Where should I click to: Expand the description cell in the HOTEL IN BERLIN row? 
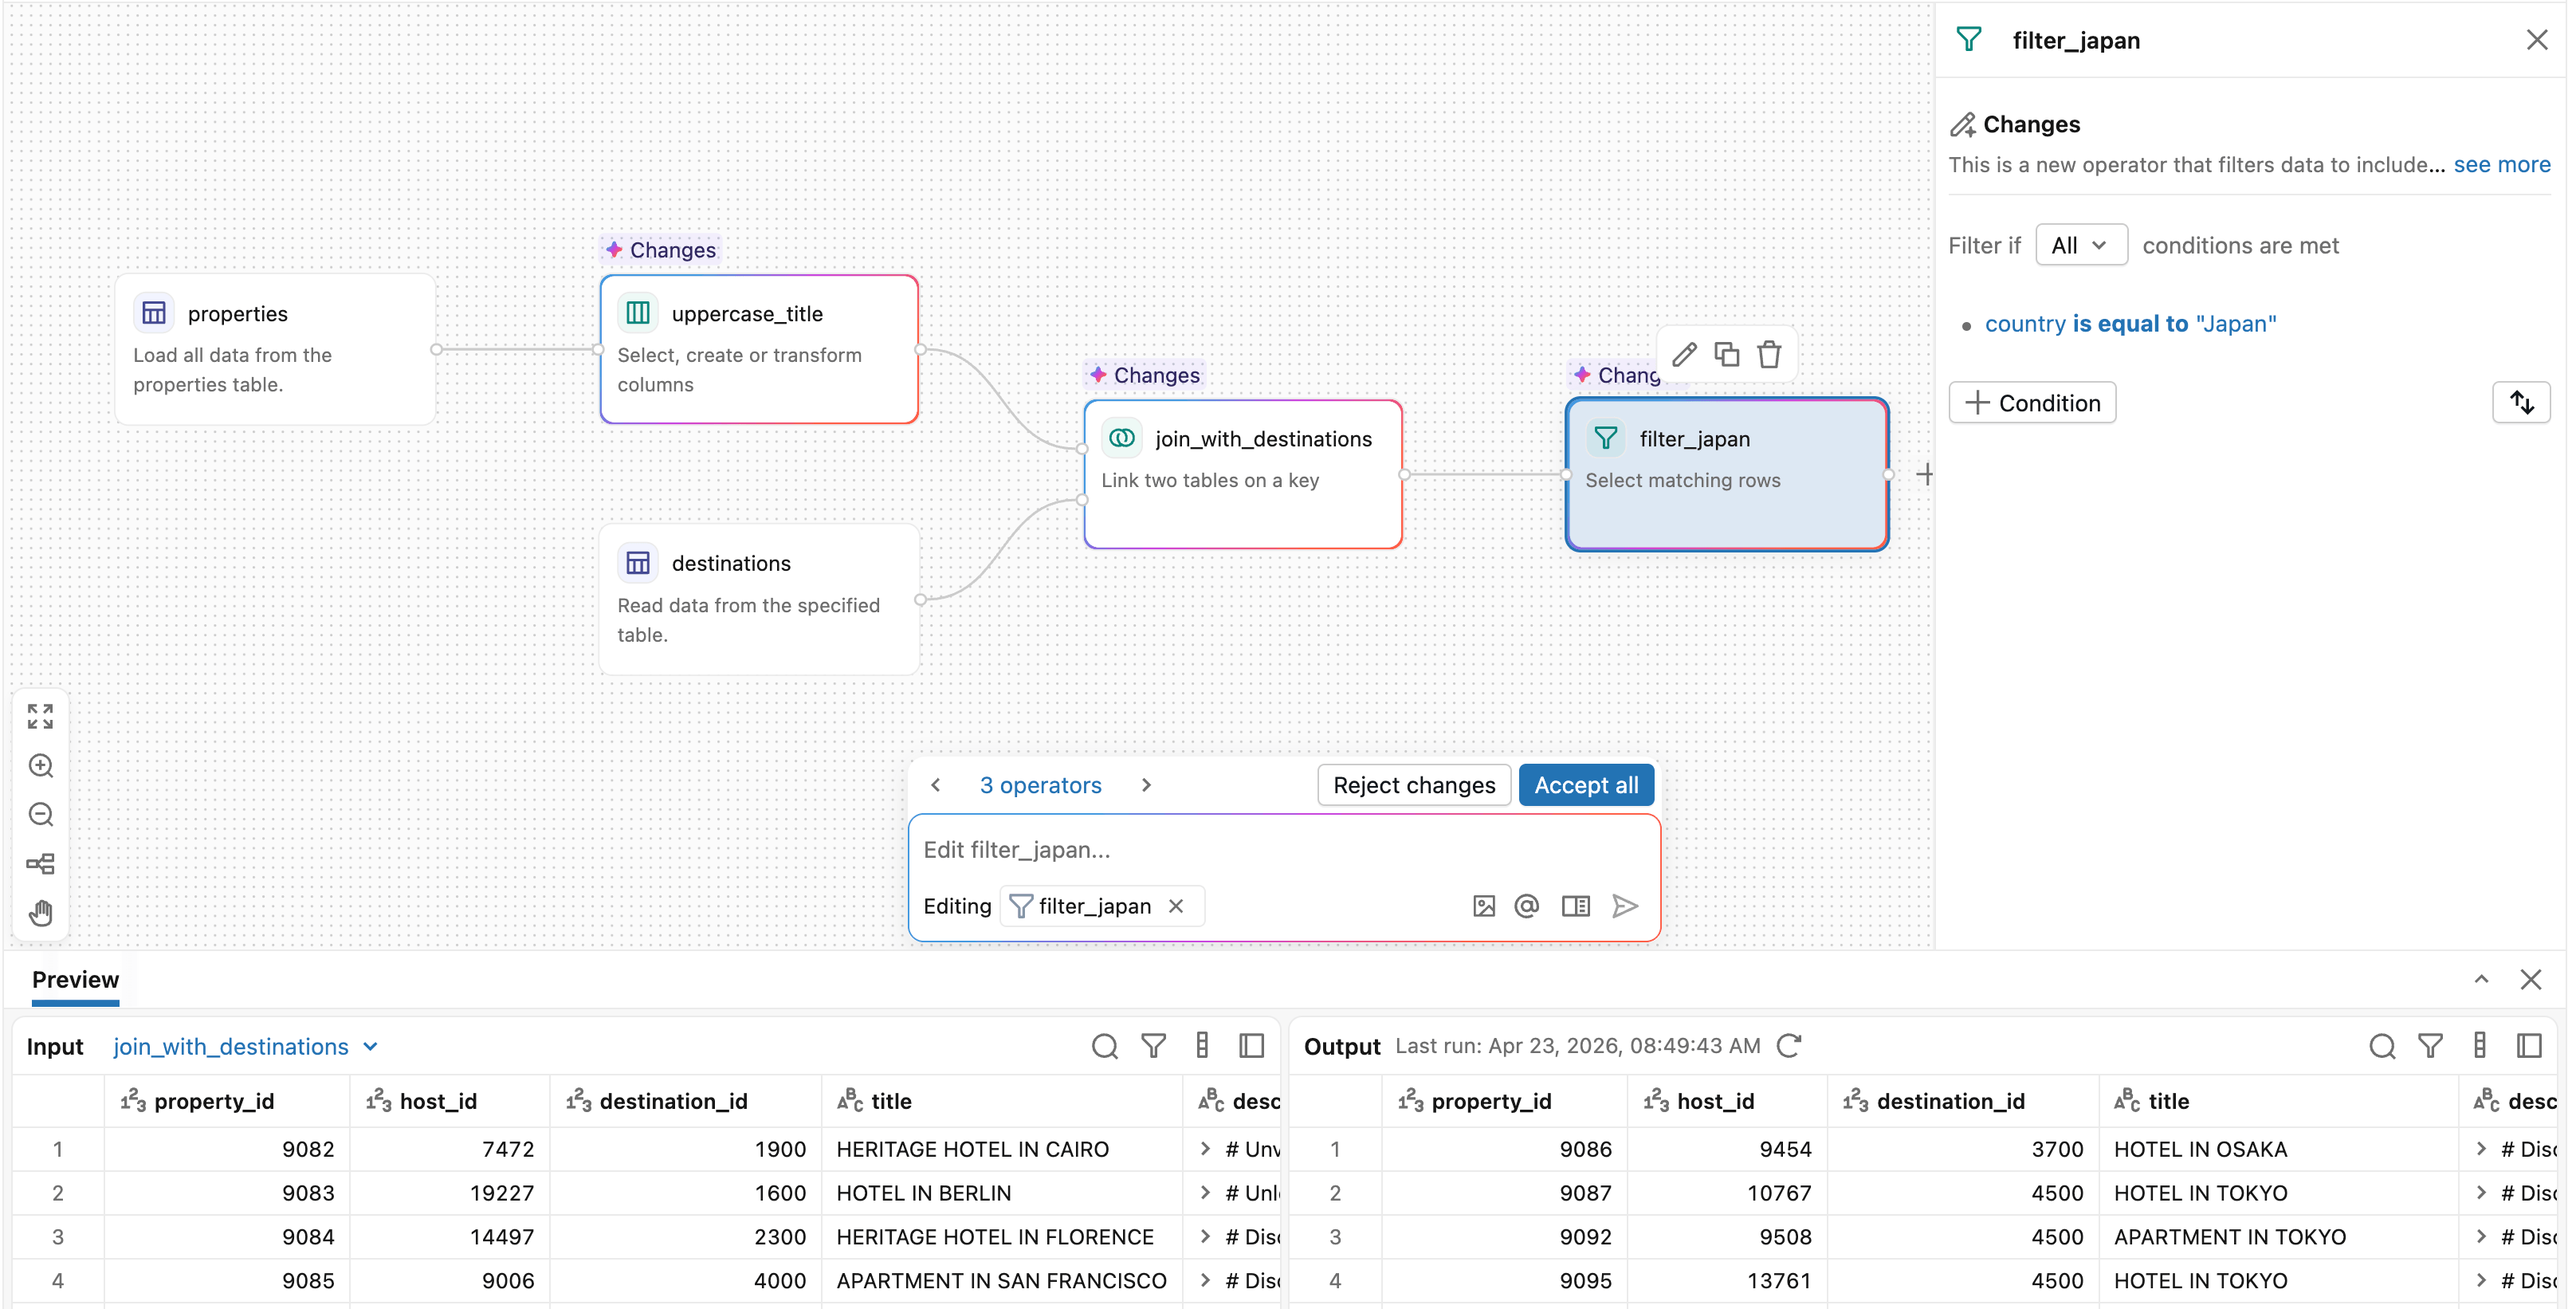(1205, 1193)
